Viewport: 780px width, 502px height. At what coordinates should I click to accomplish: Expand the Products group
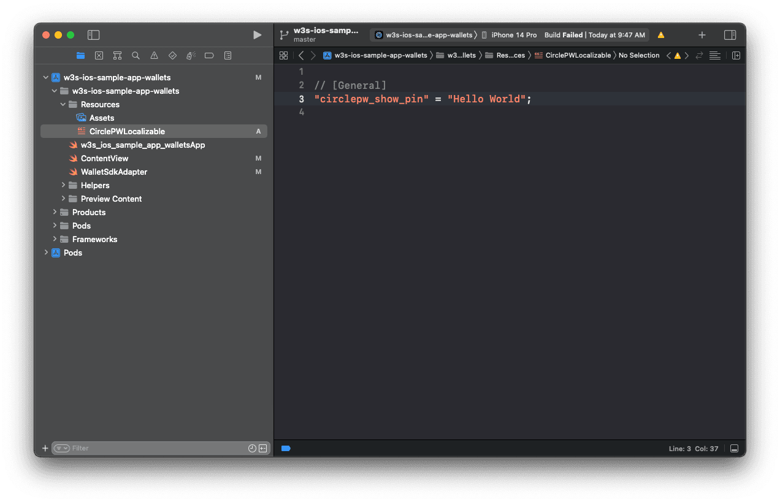[x=55, y=212]
